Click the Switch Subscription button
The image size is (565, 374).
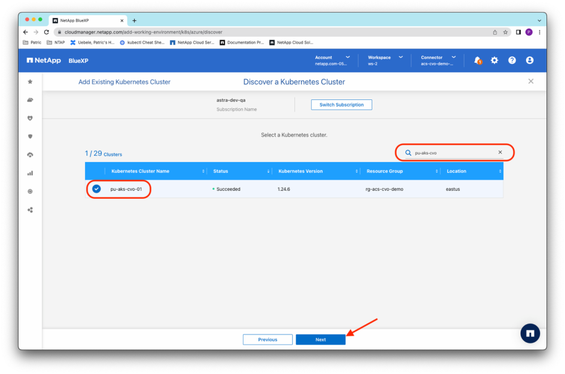pos(341,105)
